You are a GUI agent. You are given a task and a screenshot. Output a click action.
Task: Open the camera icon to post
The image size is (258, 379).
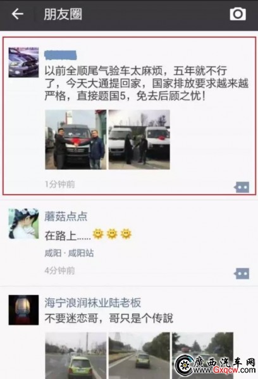pyautogui.click(x=238, y=14)
